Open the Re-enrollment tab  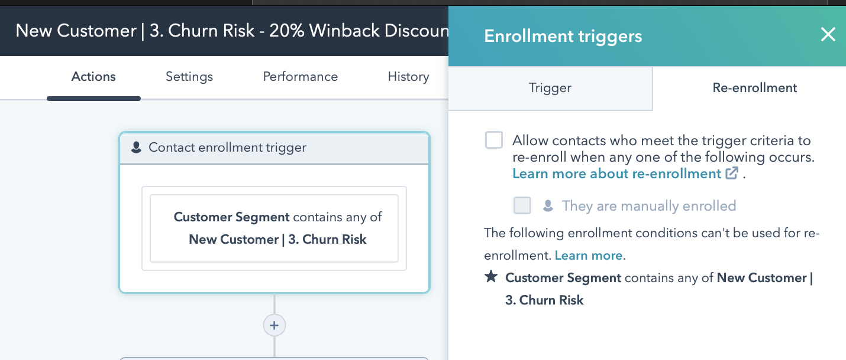coord(754,88)
